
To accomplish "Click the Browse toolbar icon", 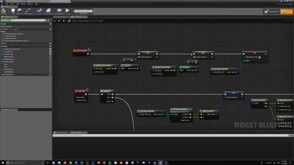I will (19, 11).
